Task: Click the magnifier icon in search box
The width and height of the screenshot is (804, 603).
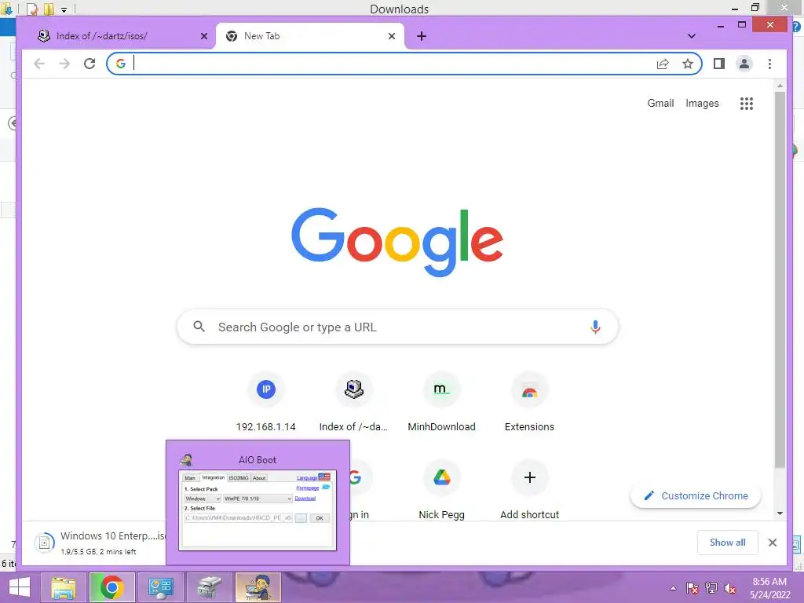Action: pyautogui.click(x=199, y=327)
